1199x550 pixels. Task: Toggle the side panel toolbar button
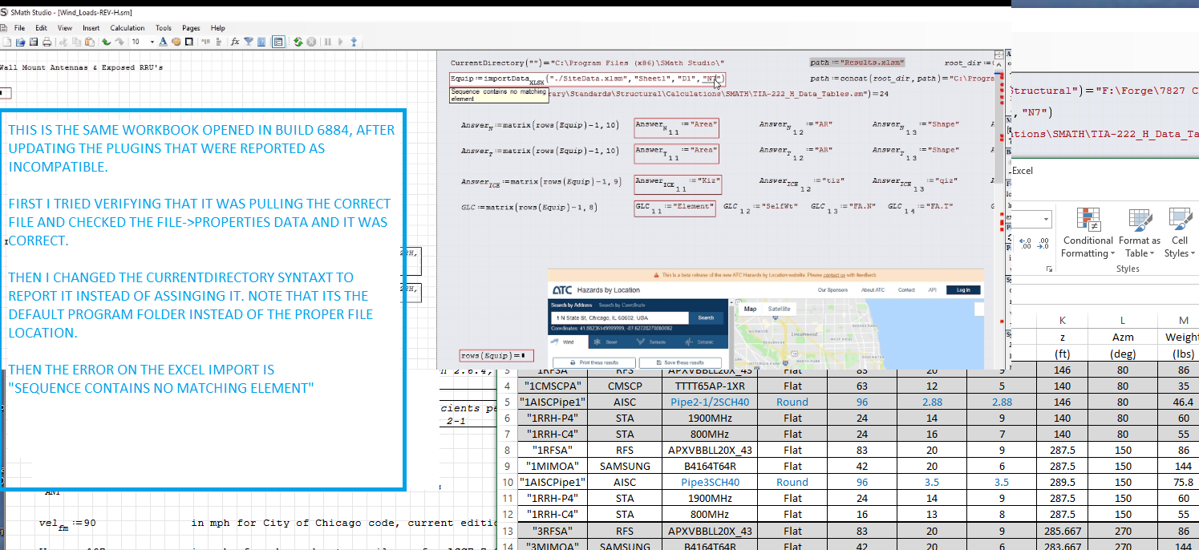277,42
